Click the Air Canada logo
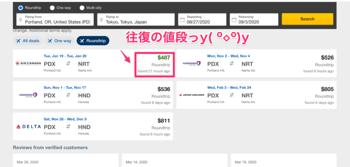Screen dimensions: 350x167 click(x=28, y=63)
